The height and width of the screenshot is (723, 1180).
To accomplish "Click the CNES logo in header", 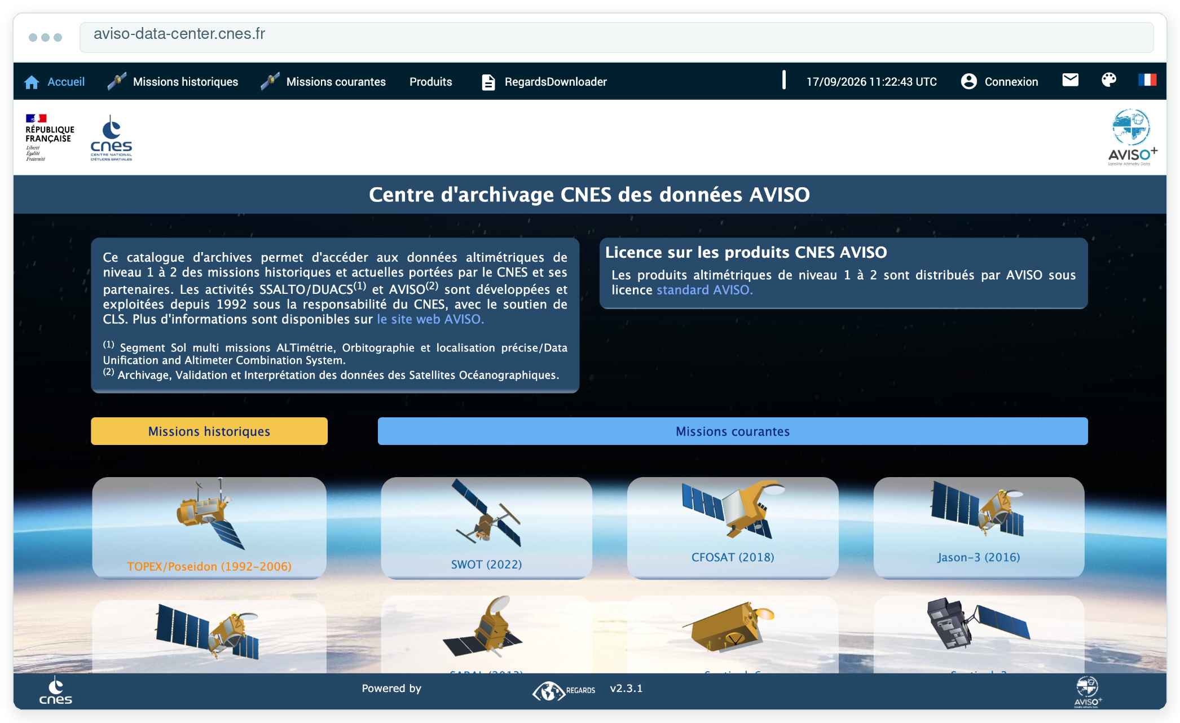I will [x=112, y=138].
